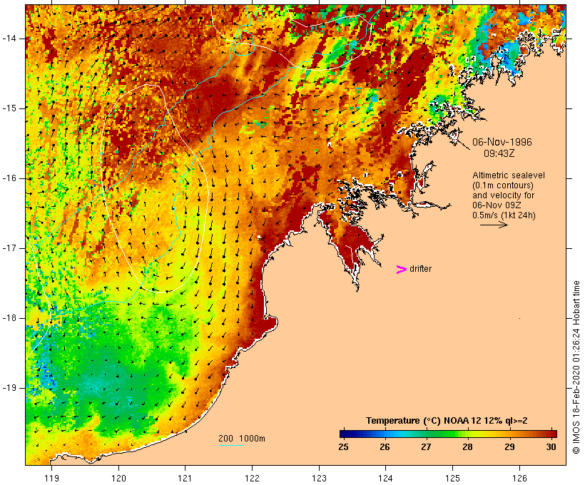Click the green middle of temperature colorbar

pyautogui.click(x=447, y=434)
